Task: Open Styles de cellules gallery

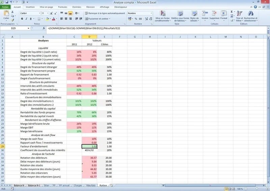Action: point(194,16)
